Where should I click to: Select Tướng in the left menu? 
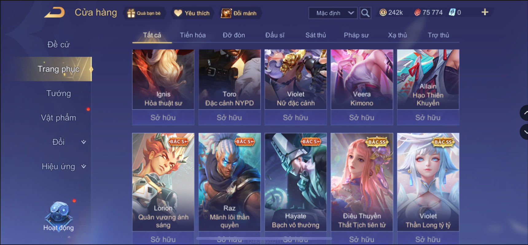click(x=58, y=93)
